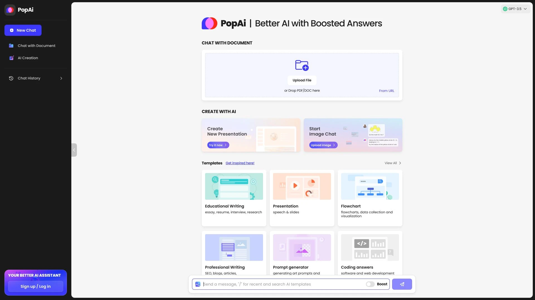Collapse the left sidebar panel
Screen dimensions: 535x300
(x=74, y=150)
